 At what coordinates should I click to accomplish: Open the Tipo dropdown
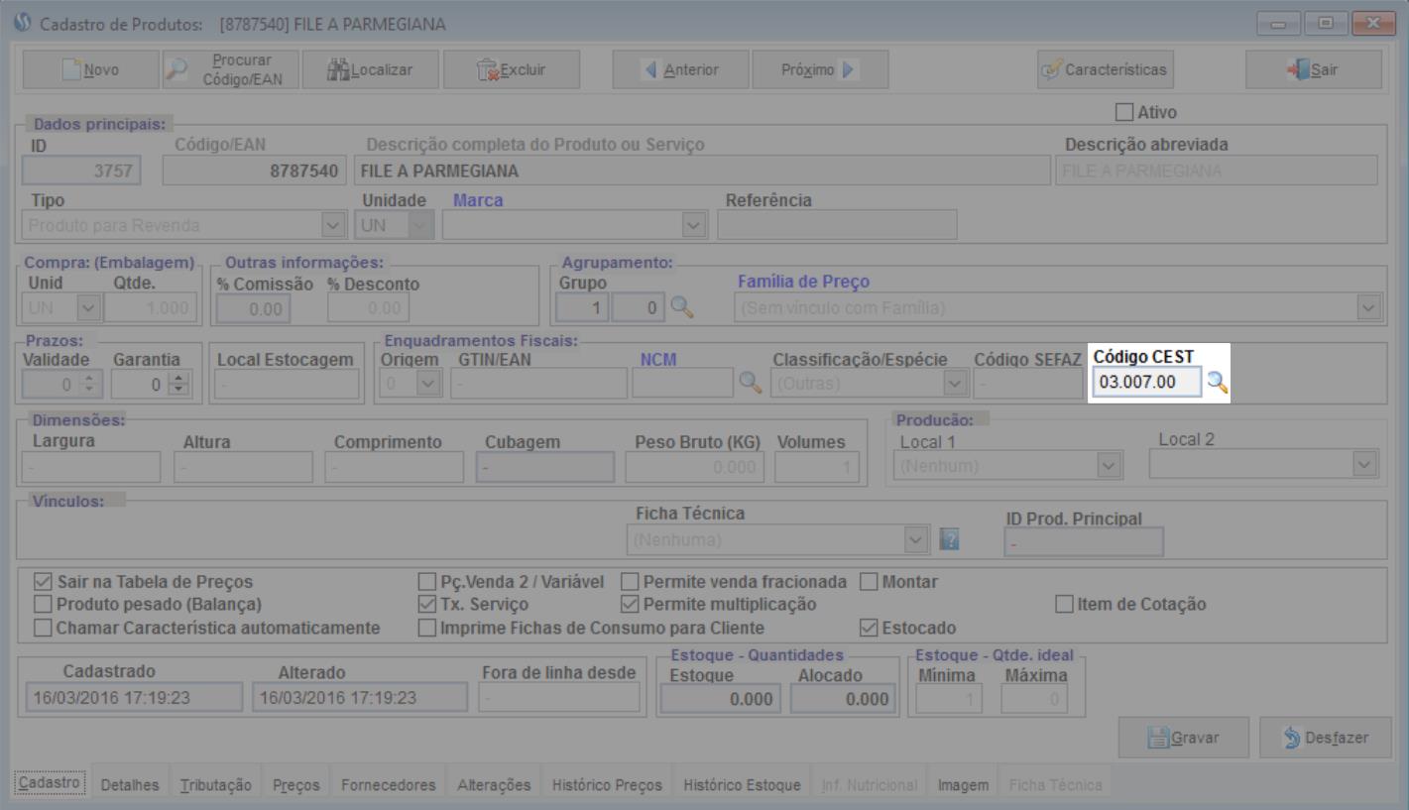click(x=335, y=225)
